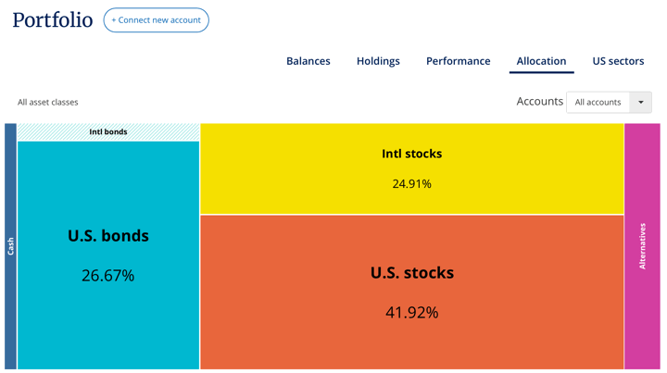Screen dimensions: 667x373
Task: Click the hatched Intl bonds tile
Action: click(108, 132)
